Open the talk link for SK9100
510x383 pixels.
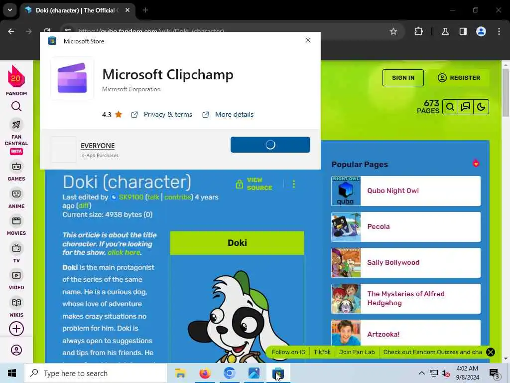click(x=153, y=197)
